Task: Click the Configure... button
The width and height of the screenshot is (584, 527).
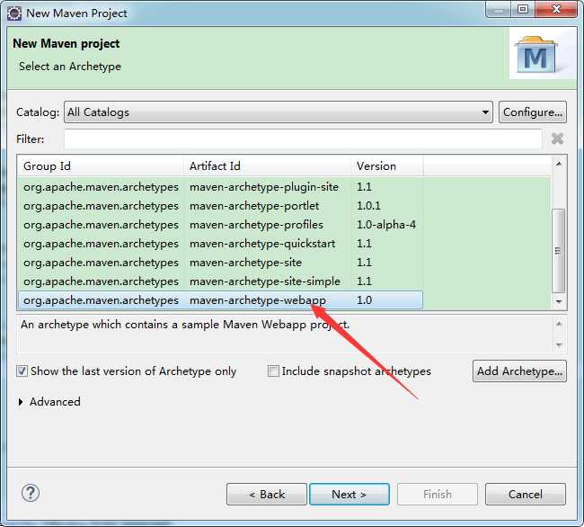Action: 533,112
